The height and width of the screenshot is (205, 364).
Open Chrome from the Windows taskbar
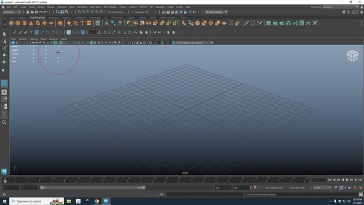point(97,201)
